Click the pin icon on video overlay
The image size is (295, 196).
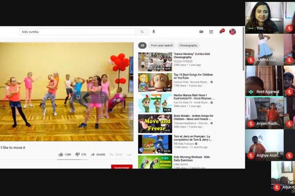78,97
